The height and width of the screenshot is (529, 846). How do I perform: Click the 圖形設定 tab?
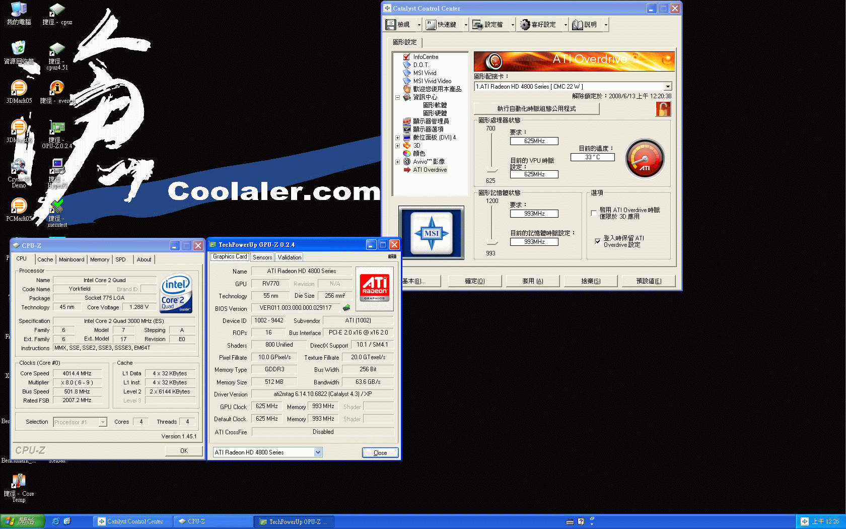tap(405, 42)
